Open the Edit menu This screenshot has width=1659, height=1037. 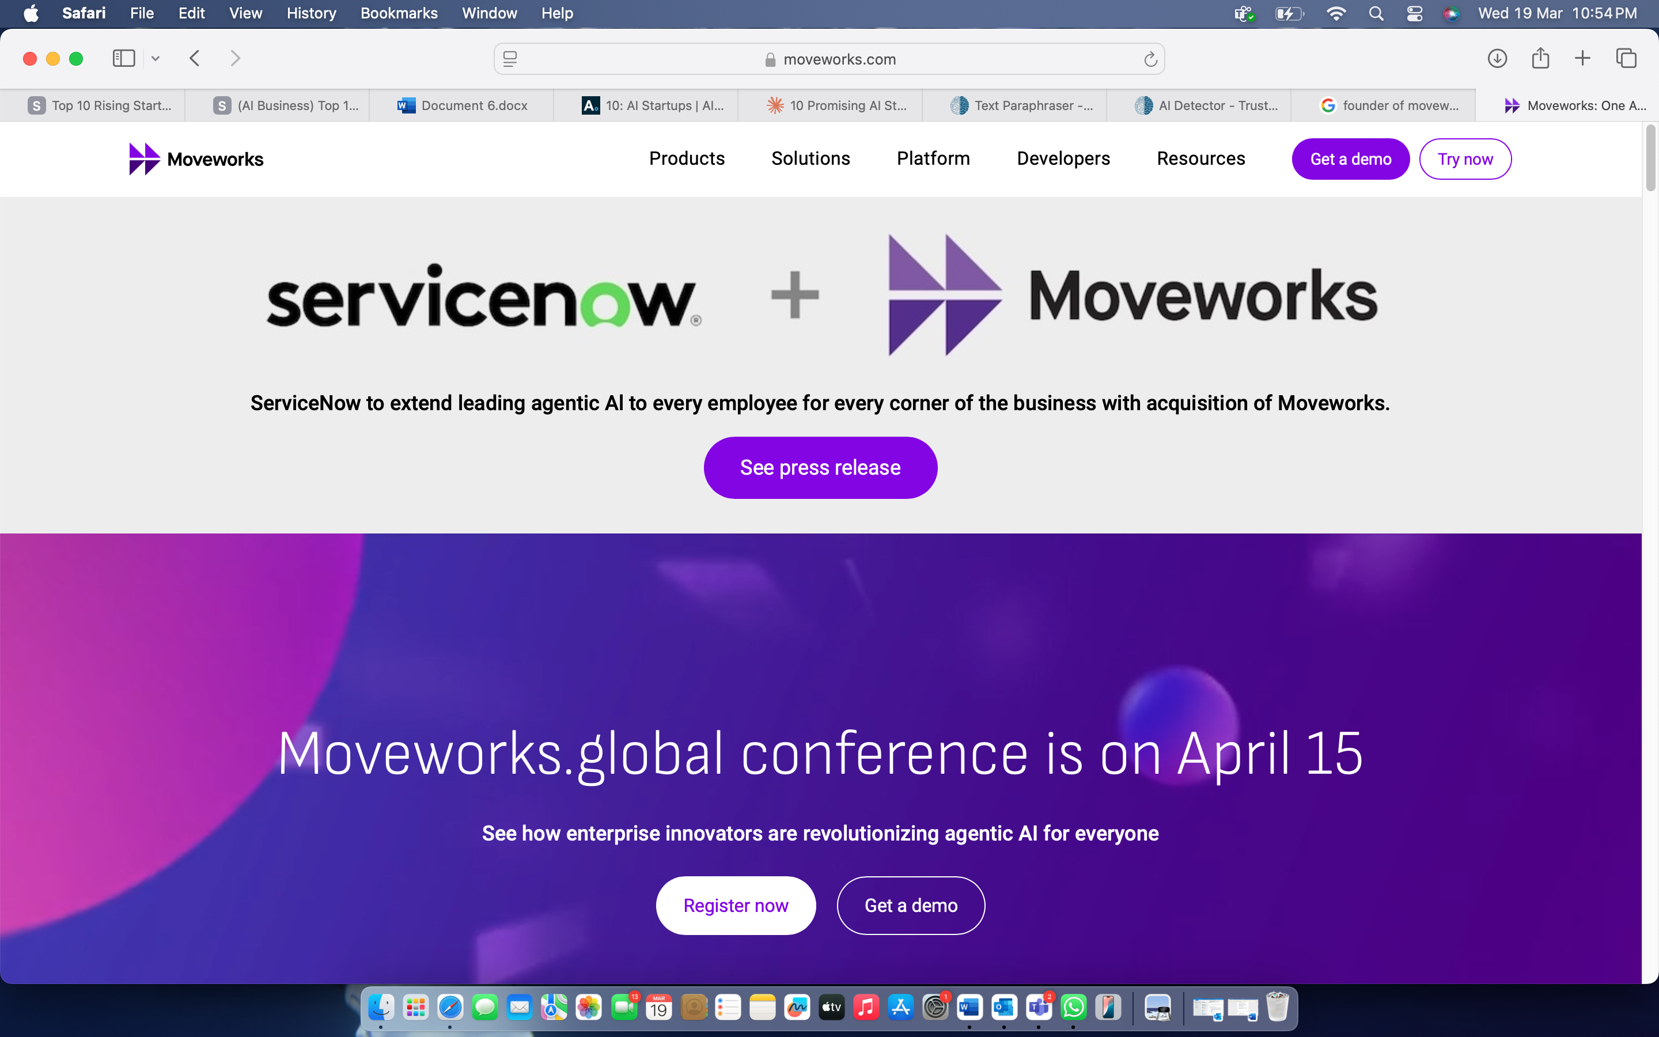[x=191, y=13]
